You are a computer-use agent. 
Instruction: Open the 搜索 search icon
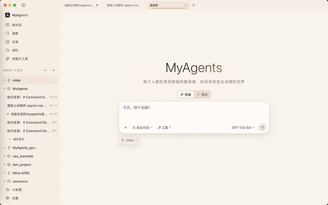click(8, 33)
